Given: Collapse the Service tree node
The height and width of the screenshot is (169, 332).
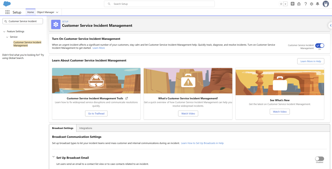Looking at the screenshot, I should point(7,37).
